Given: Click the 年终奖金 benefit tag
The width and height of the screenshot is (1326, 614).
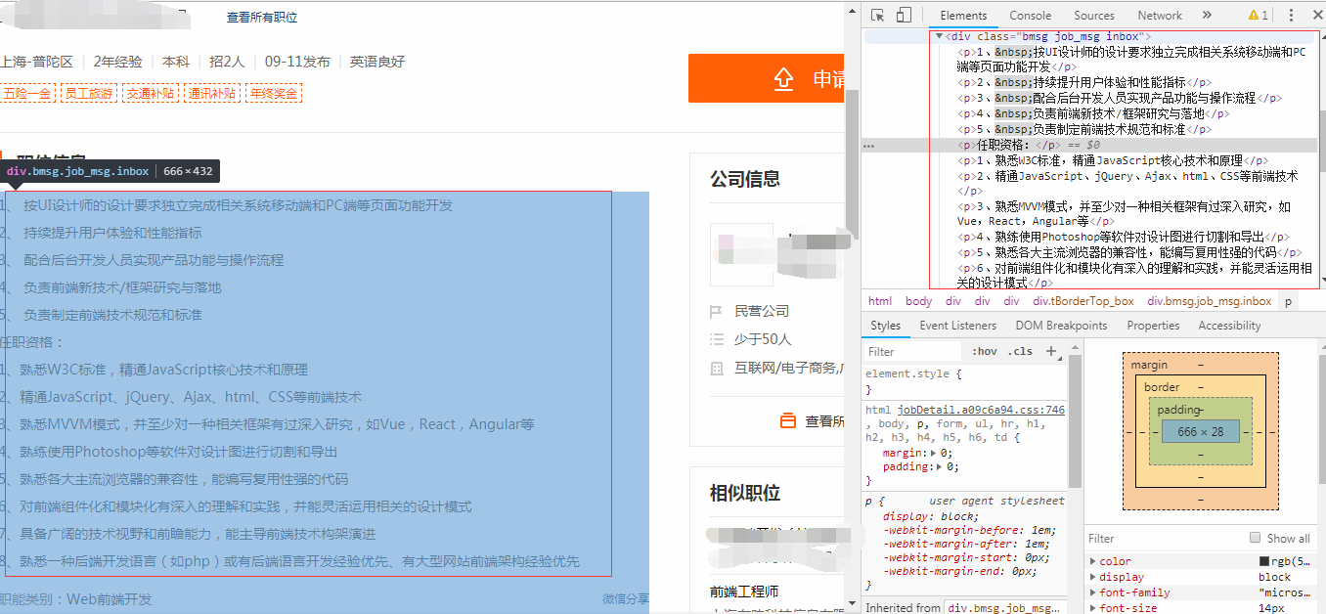Looking at the screenshot, I should (x=274, y=94).
